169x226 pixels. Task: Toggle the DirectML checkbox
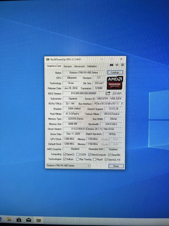[109, 155]
